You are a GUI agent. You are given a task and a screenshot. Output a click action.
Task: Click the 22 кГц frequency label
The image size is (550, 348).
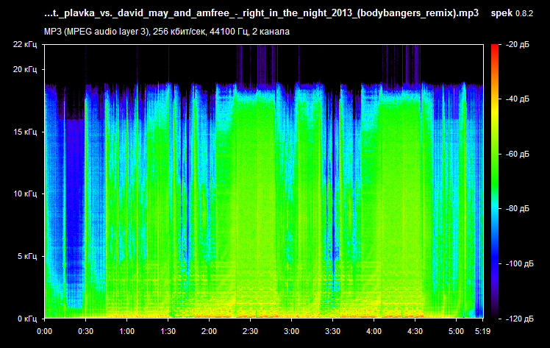point(25,44)
